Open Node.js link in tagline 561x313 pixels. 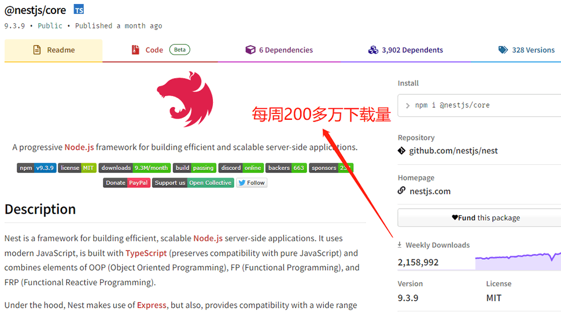point(79,147)
